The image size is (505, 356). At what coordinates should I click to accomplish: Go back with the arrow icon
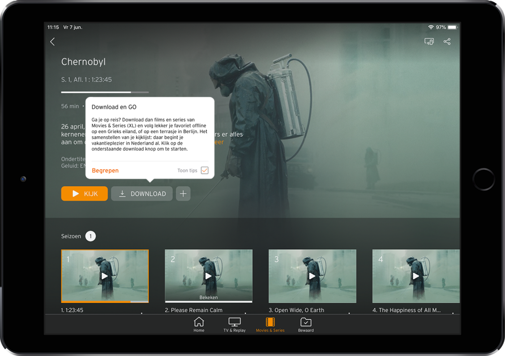pos(52,42)
